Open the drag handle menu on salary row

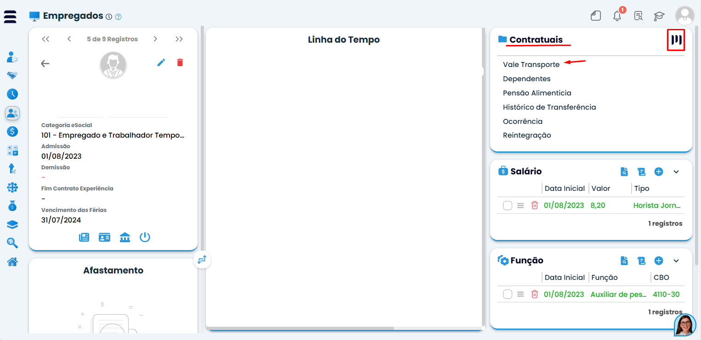[520, 206]
